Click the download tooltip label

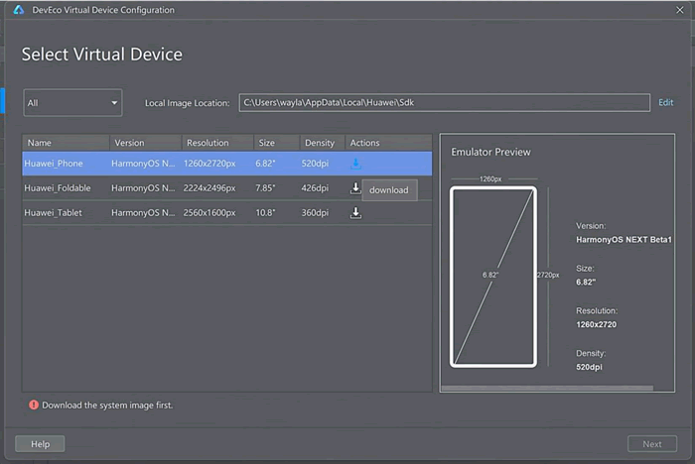click(x=389, y=190)
